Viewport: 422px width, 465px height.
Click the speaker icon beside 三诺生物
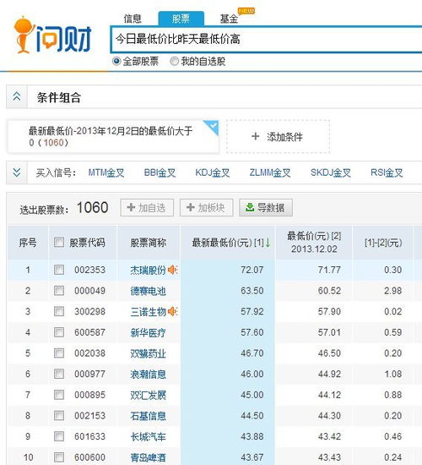(x=172, y=311)
